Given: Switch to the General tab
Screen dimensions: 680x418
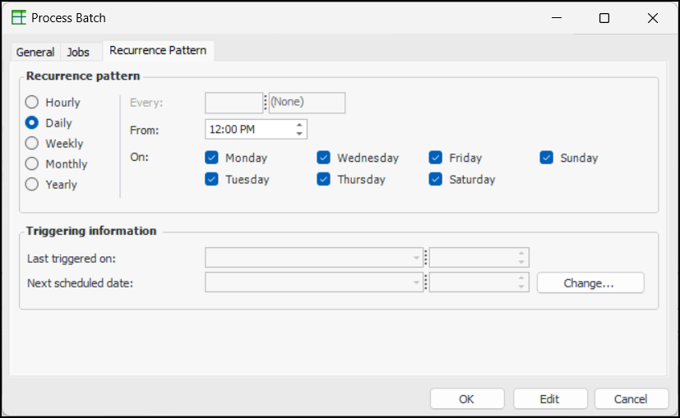Looking at the screenshot, I should (x=35, y=52).
